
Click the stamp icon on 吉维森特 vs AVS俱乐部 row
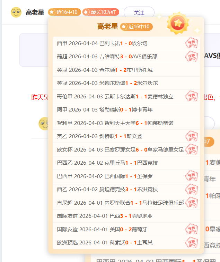191,57
